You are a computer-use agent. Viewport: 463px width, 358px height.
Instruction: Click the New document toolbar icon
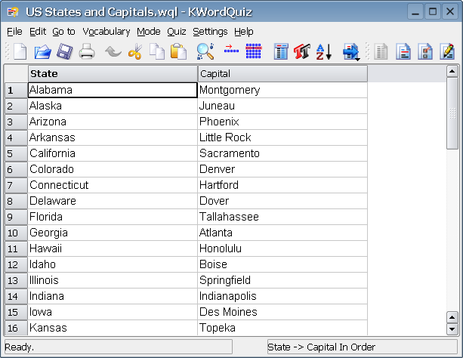(x=20, y=51)
